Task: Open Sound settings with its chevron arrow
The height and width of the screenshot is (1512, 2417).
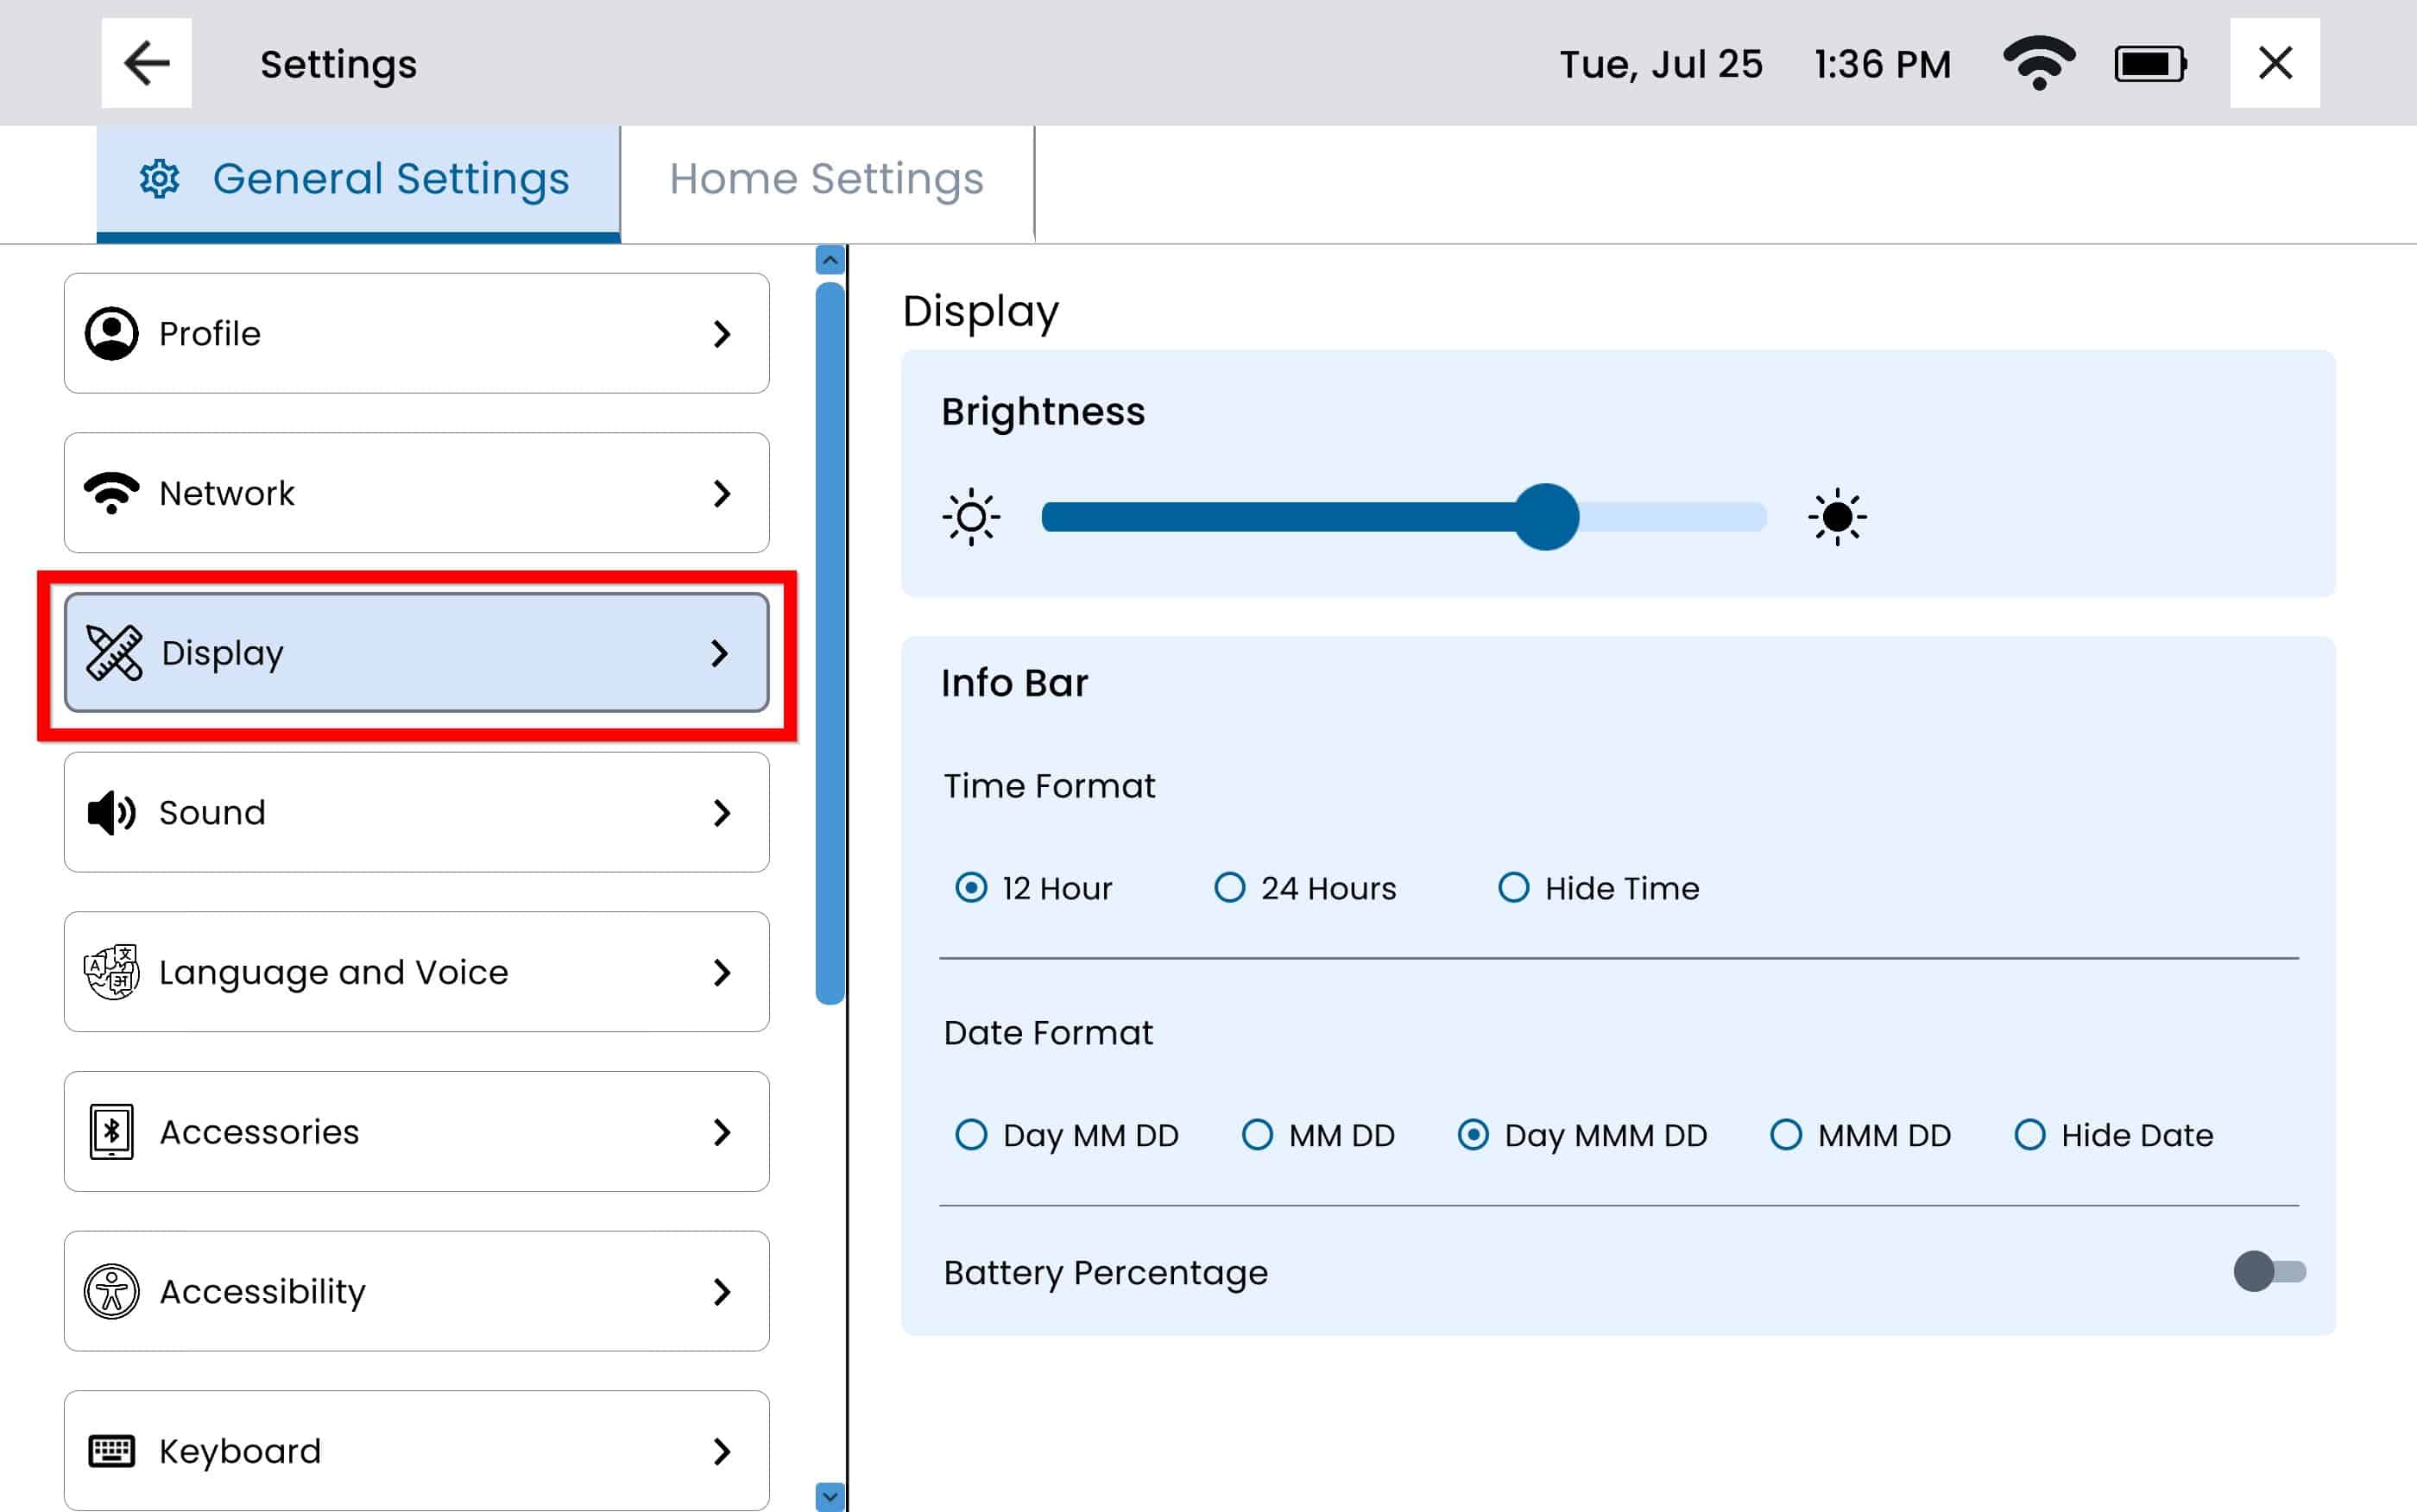Action: [x=722, y=812]
